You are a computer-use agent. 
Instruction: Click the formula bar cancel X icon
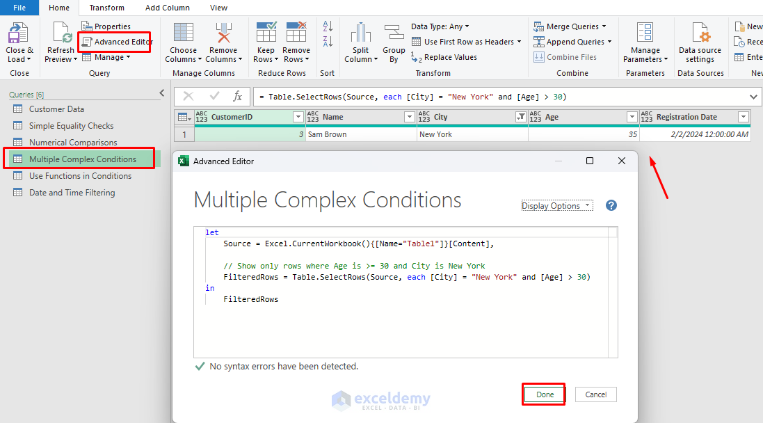point(188,97)
